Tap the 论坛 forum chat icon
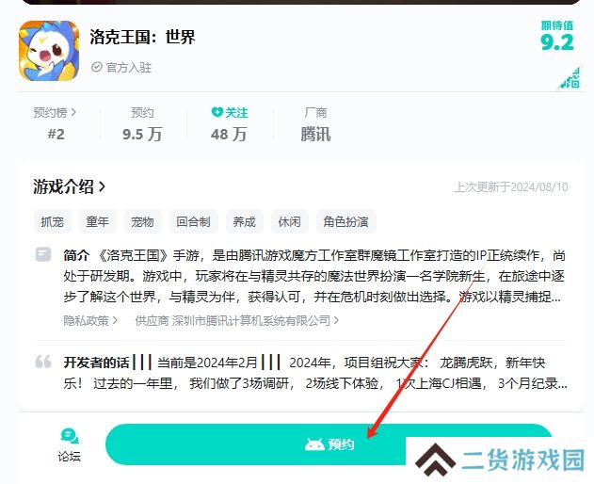The image size is (594, 484). coord(70,436)
